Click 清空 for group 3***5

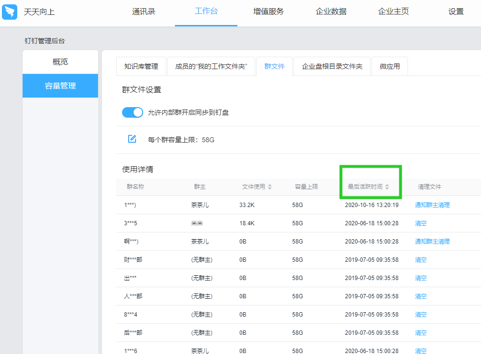click(x=420, y=223)
